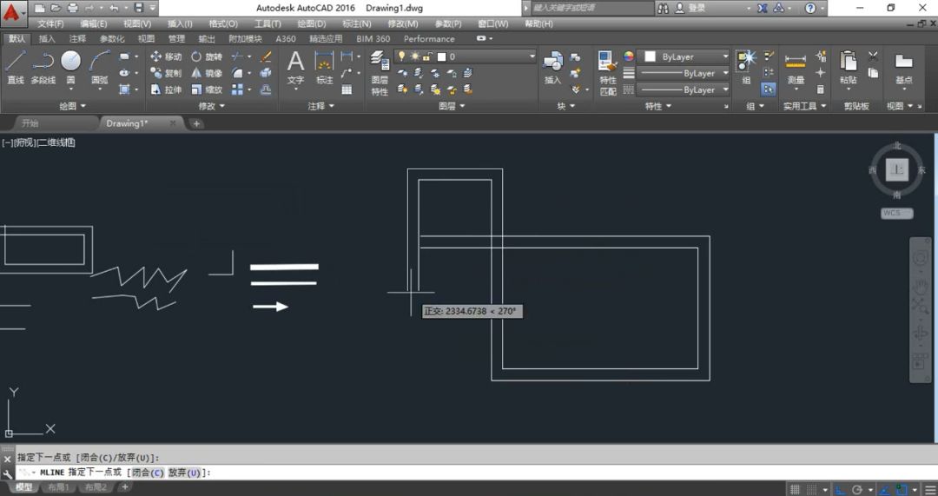
Task: Open the 绘图(D) menu
Action: coord(312,24)
